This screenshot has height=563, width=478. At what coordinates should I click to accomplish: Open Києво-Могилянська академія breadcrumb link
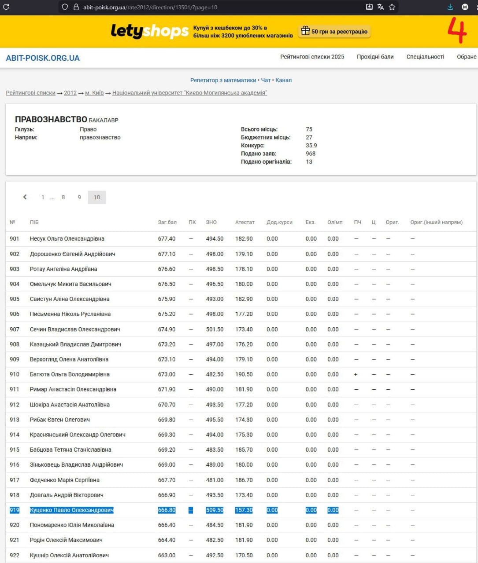click(x=189, y=93)
